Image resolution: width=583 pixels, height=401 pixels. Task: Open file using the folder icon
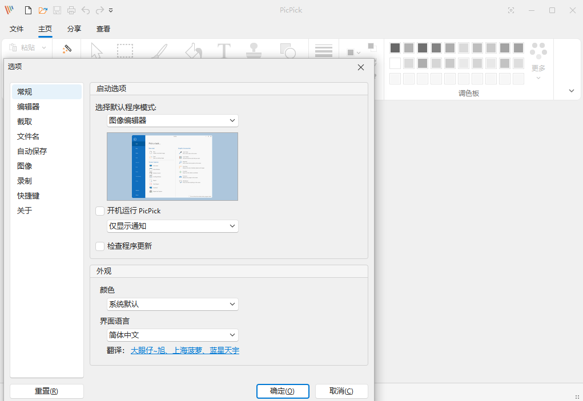pos(43,10)
